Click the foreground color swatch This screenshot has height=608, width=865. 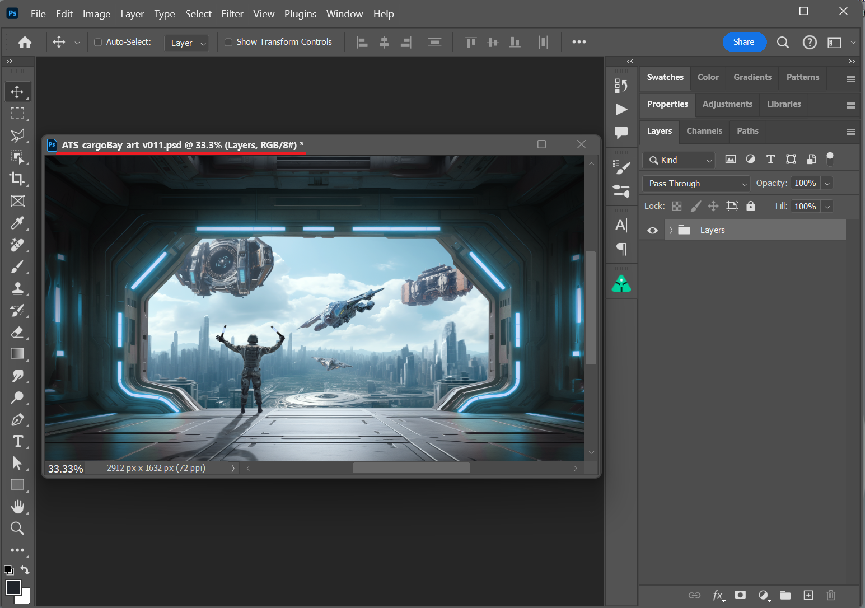13,587
